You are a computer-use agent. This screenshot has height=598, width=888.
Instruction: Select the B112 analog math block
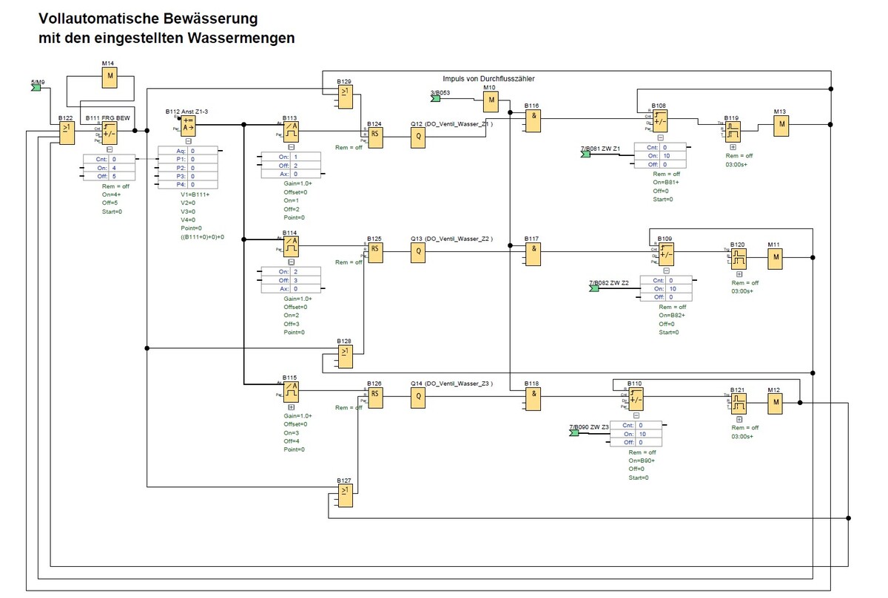point(188,125)
